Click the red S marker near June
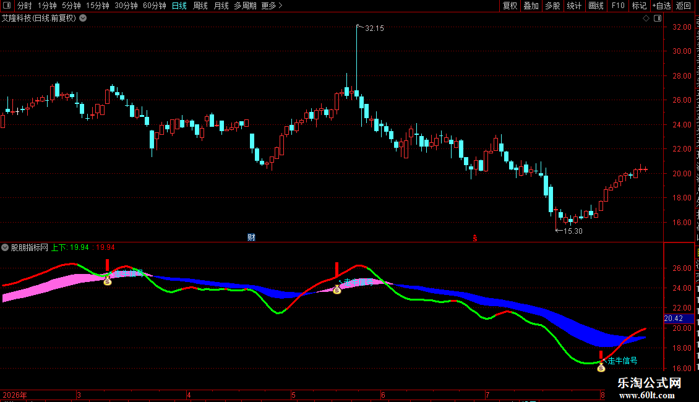This screenshot has width=699, height=402. coord(475,238)
